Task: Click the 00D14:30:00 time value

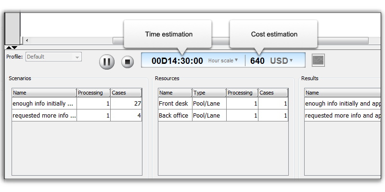Action: pyautogui.click(x=177, y=61)
